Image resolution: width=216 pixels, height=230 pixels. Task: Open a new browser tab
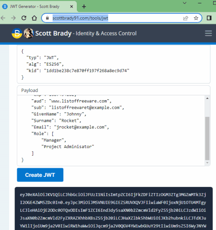pos(84,7)
